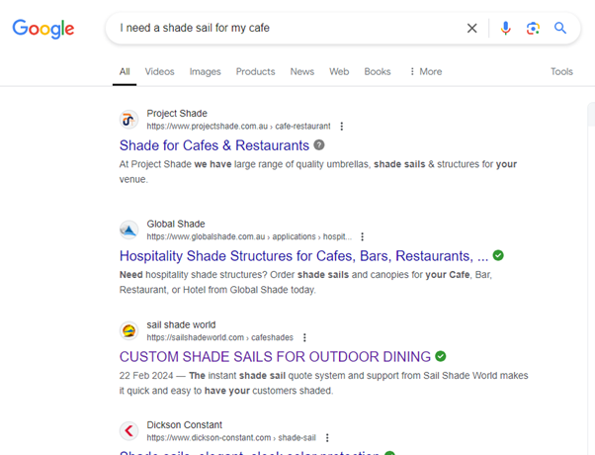Click the snippet starting 'At Project Shade we have'
The image size is (595, 455).
(318, 172)
